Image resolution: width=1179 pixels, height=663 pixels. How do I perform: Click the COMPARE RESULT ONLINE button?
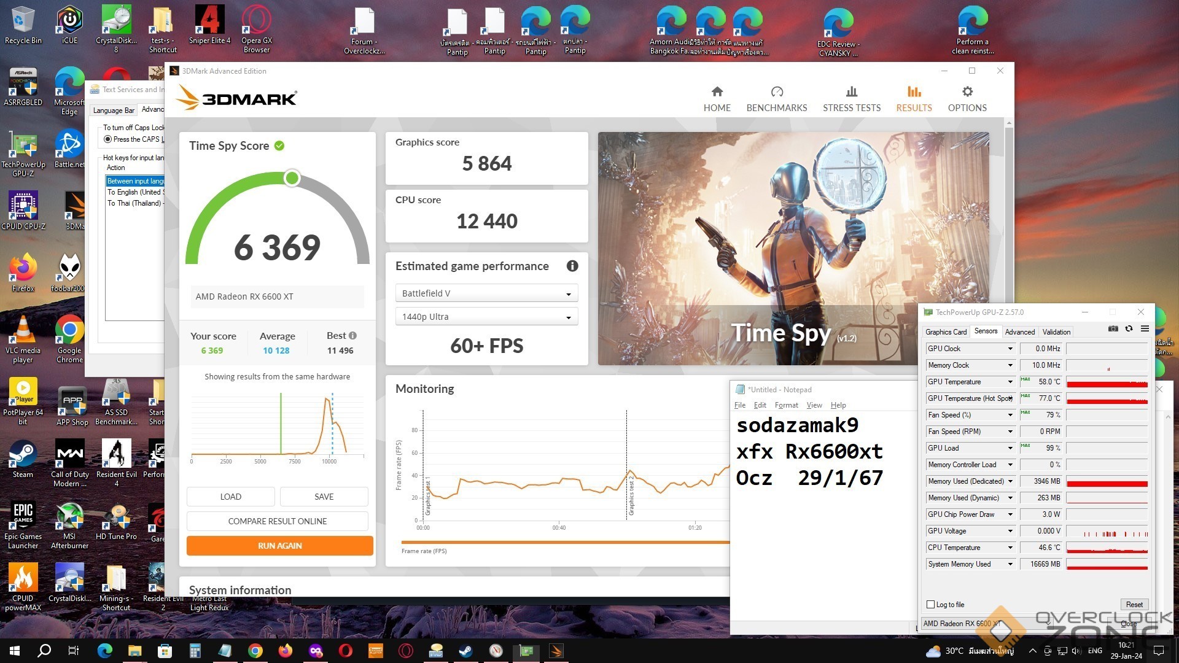pos(277,521)
